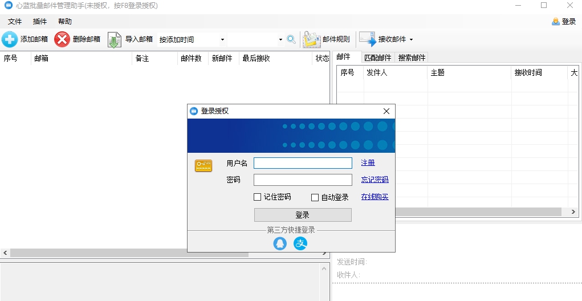
Task: Expand the 按添加时间 sort dropdown
Action: click(x=222, y=40)
